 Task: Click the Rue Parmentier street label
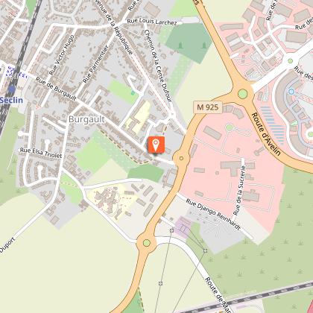[96, 64]
